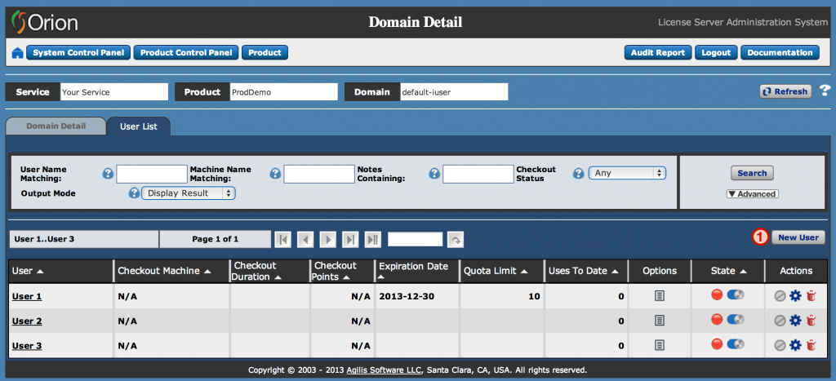Toggle the state switch for User 2

tap(736, 320)
